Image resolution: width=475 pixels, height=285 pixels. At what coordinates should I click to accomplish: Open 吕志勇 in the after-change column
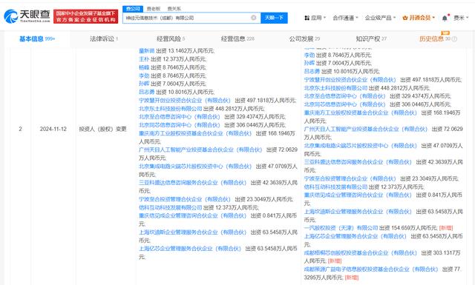(312, 71)
